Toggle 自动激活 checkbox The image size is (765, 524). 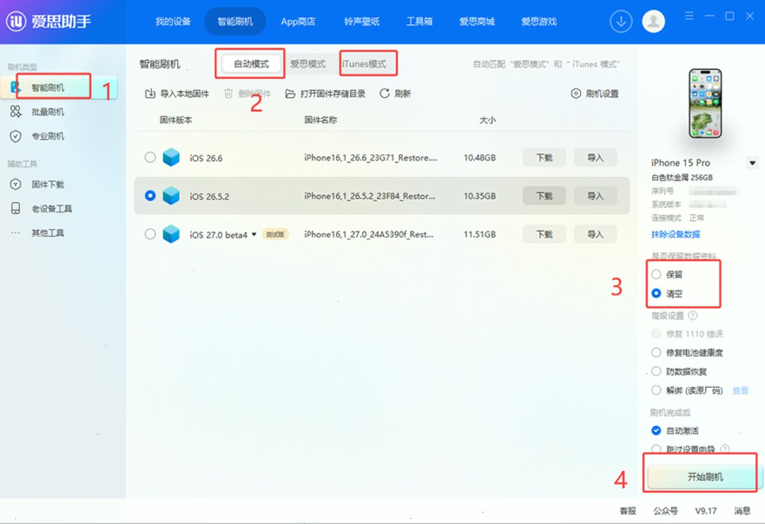(x=656, y=430)
